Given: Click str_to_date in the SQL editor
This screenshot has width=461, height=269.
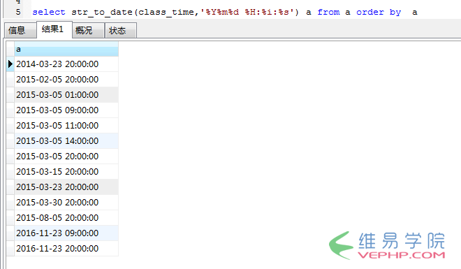Looking at the screenshot, I should click(102, 12).
